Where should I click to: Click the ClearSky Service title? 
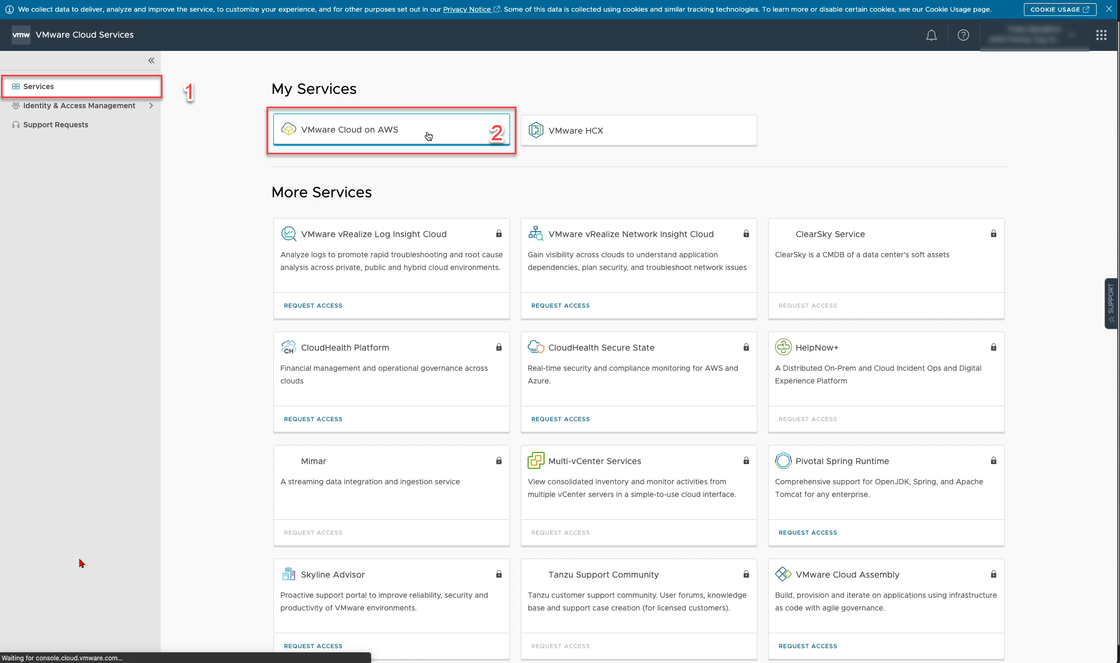[830, 234]
